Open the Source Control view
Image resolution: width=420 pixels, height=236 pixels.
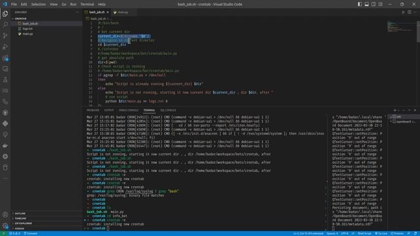[x=5, y=35]
